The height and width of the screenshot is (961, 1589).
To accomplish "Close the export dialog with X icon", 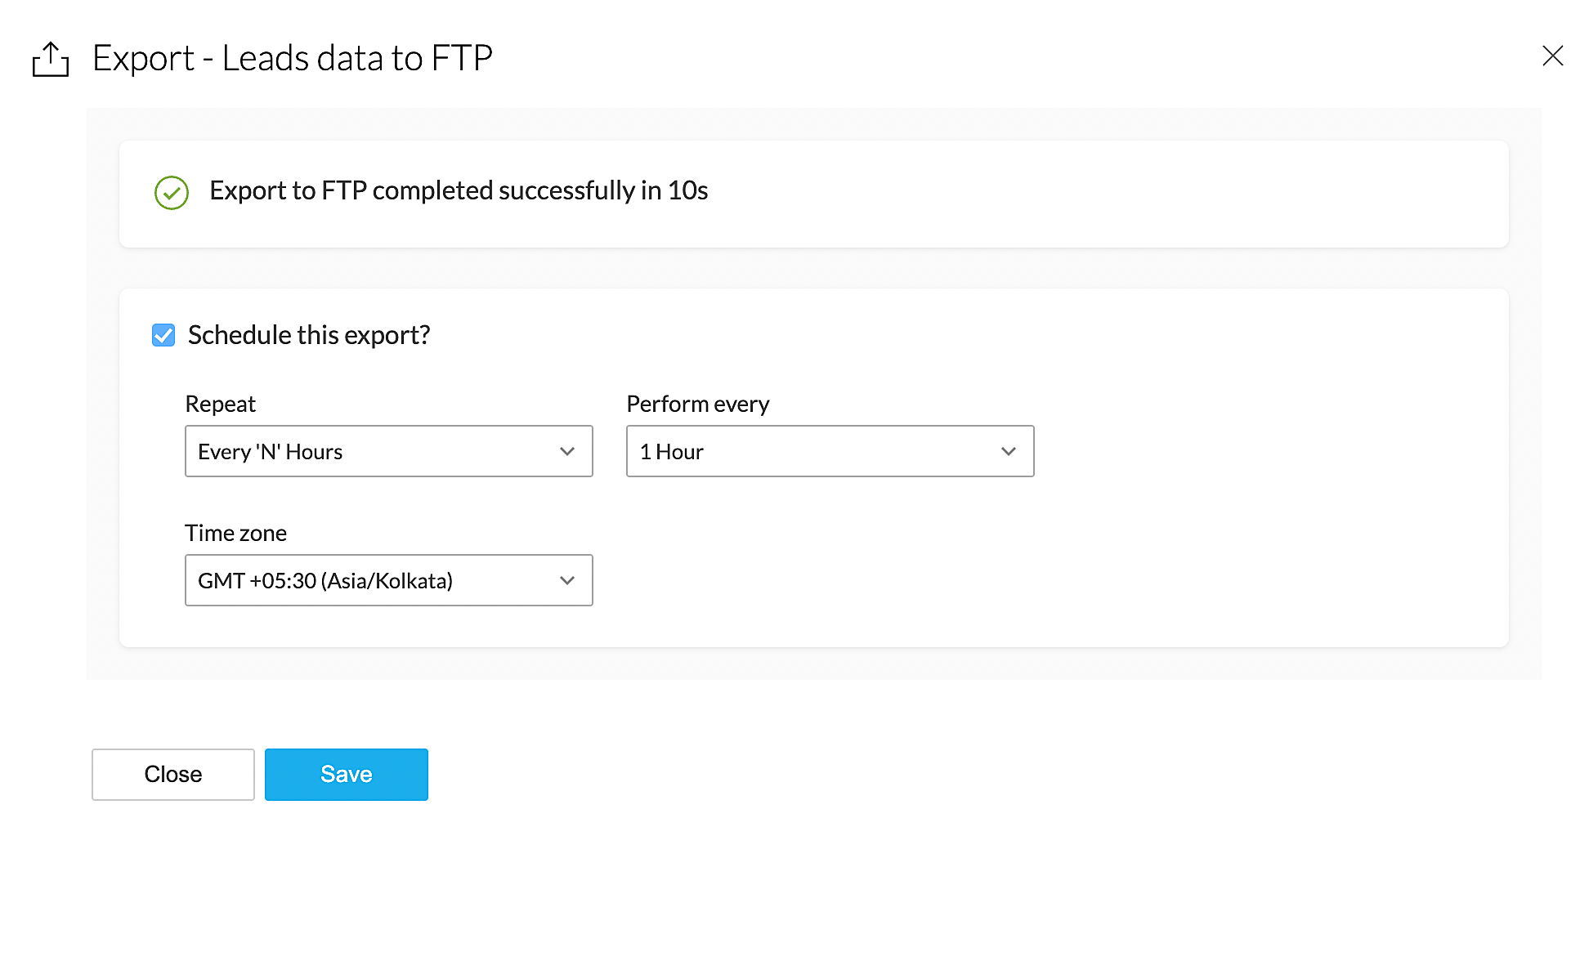I will (x=1552, y=56).
